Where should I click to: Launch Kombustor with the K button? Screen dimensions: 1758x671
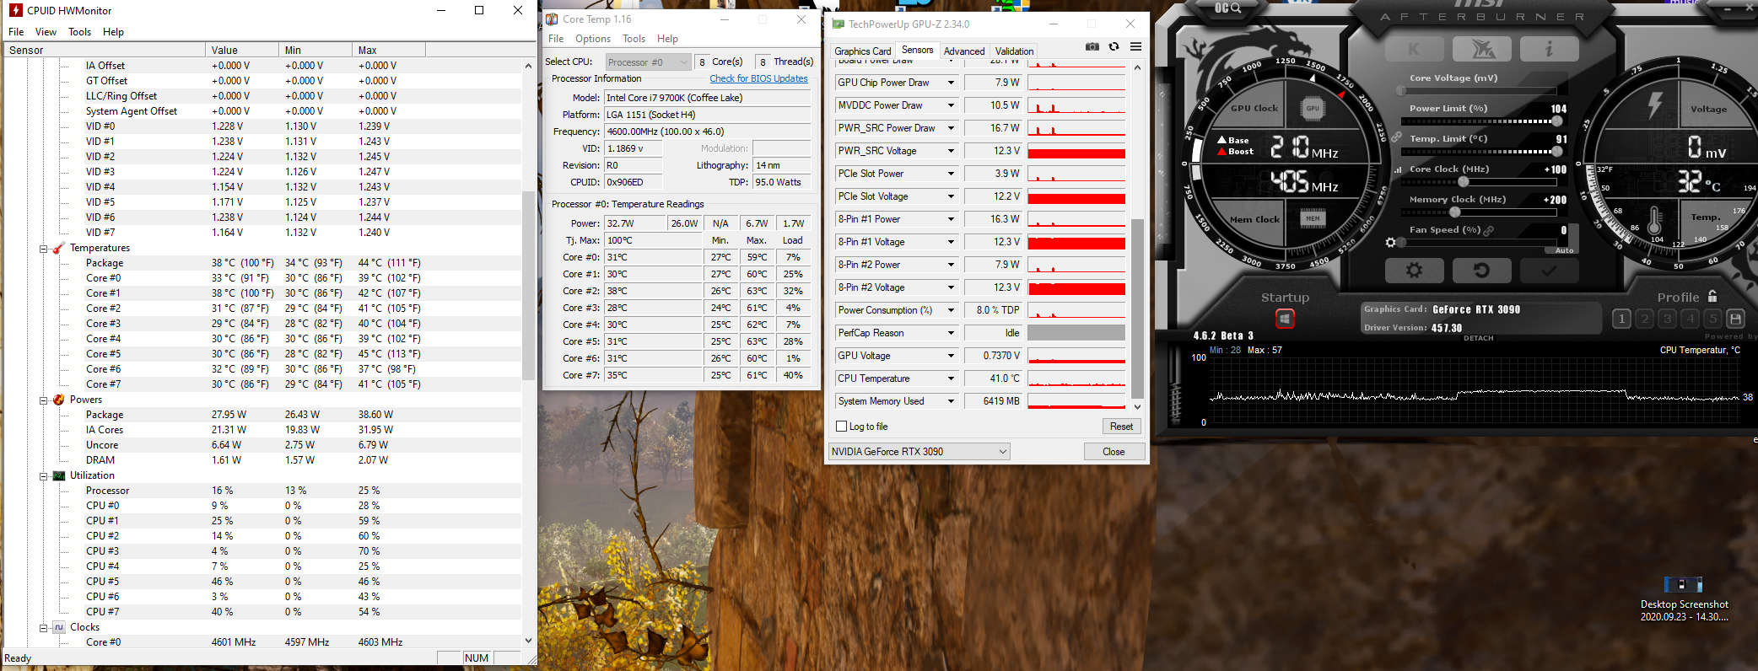(x=1414, y=49)
